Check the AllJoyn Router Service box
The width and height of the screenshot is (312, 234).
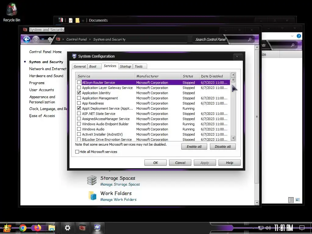pyautogui.click(x=79, y=82)
